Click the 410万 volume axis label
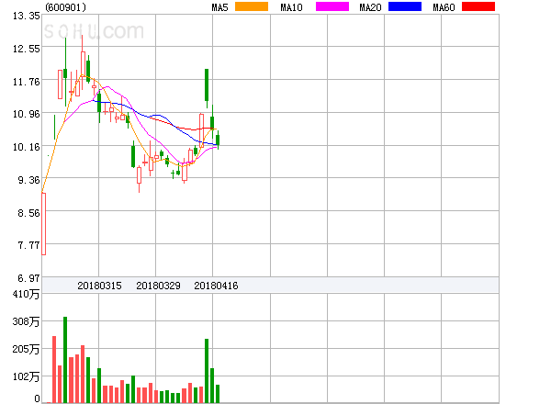 [26, 294]
